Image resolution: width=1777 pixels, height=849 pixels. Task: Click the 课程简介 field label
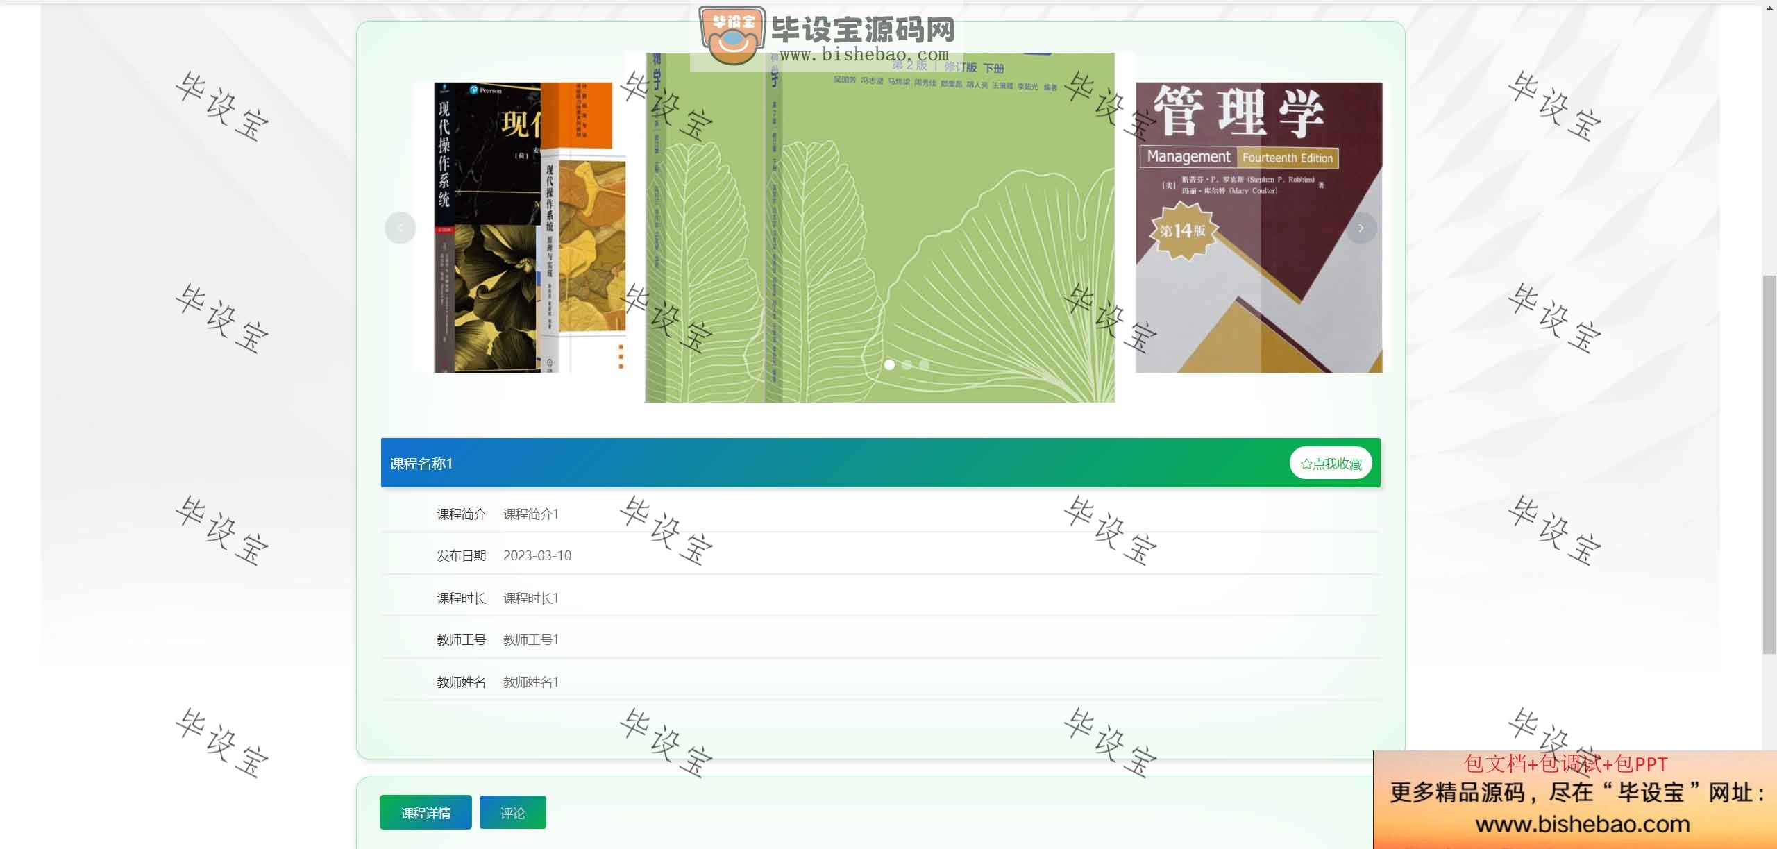pyautogui.click(x=462, y=514)
